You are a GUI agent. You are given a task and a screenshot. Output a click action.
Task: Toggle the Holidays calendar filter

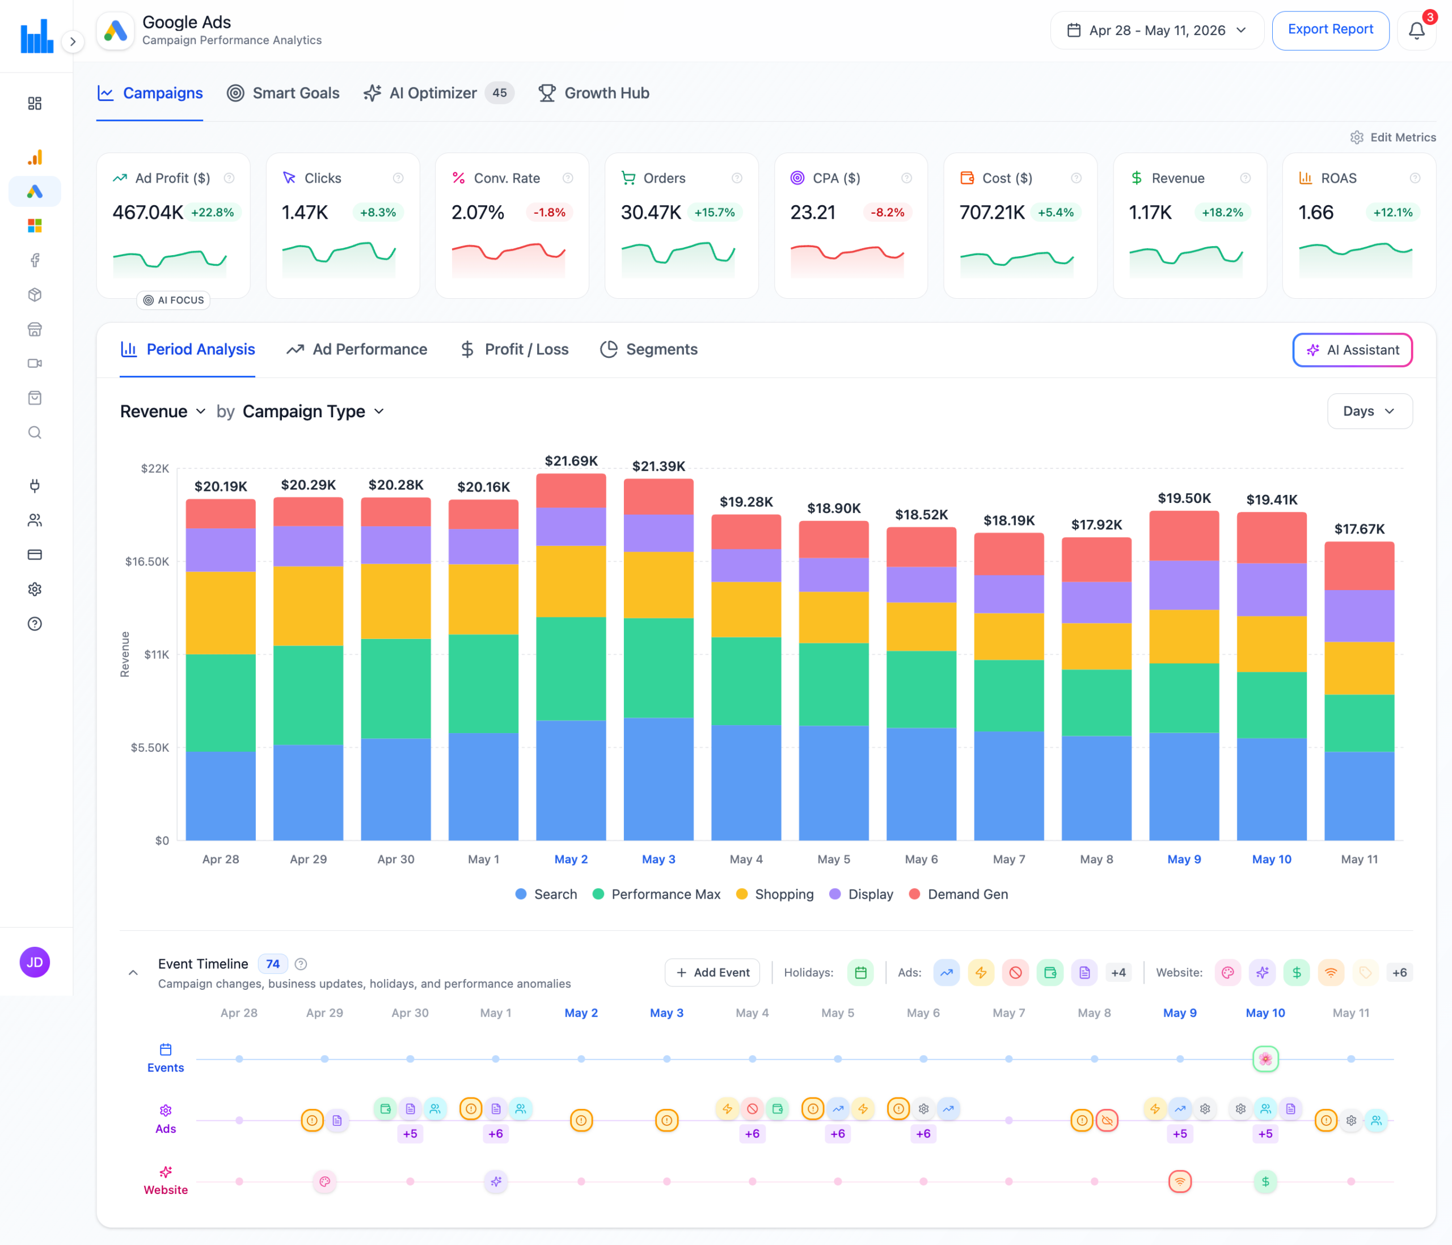(860, 972)
